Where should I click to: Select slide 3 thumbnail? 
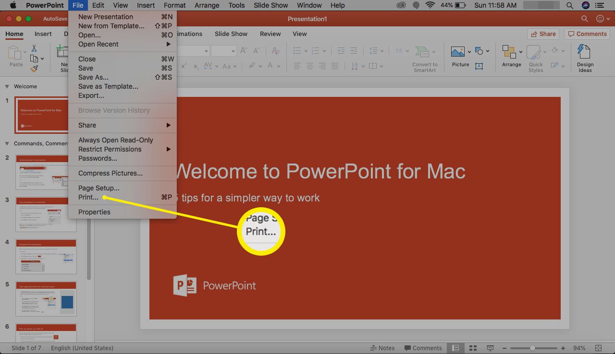pyautogui.click(x=46, y=214)
